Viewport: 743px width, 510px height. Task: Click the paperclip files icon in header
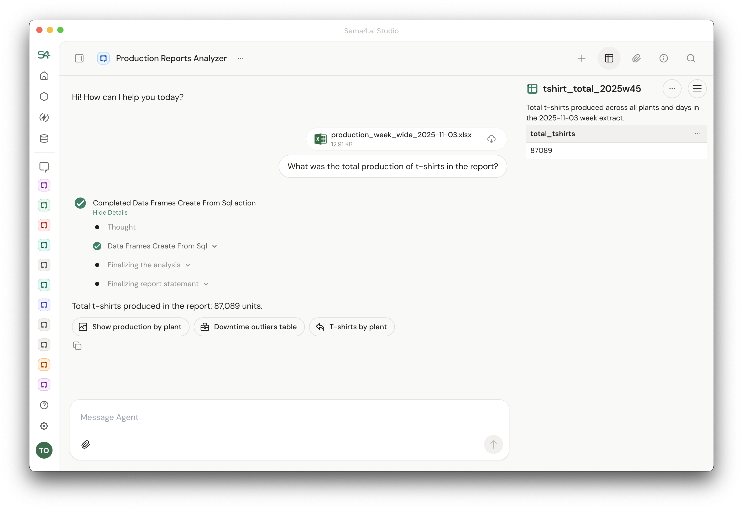636,58
